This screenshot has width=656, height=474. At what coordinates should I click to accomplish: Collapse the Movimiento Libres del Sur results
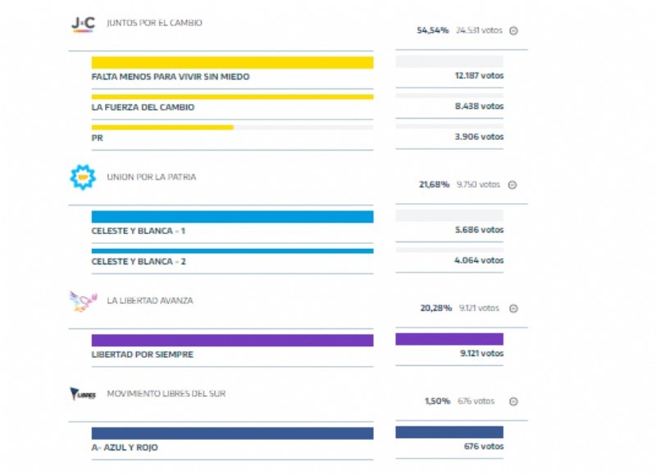(513, 401)
